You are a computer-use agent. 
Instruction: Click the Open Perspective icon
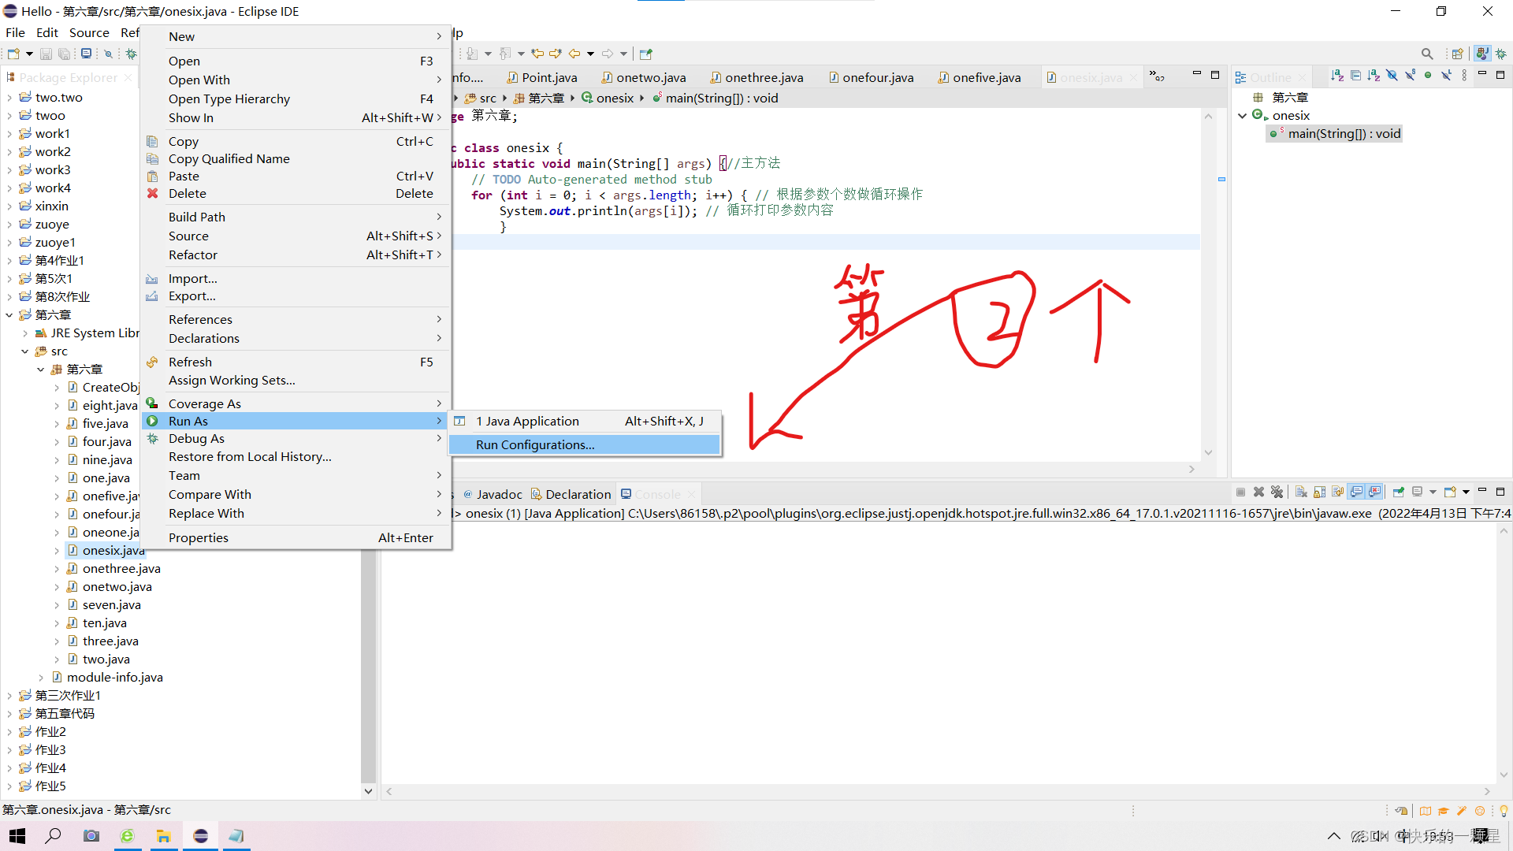coord(1458,54)
